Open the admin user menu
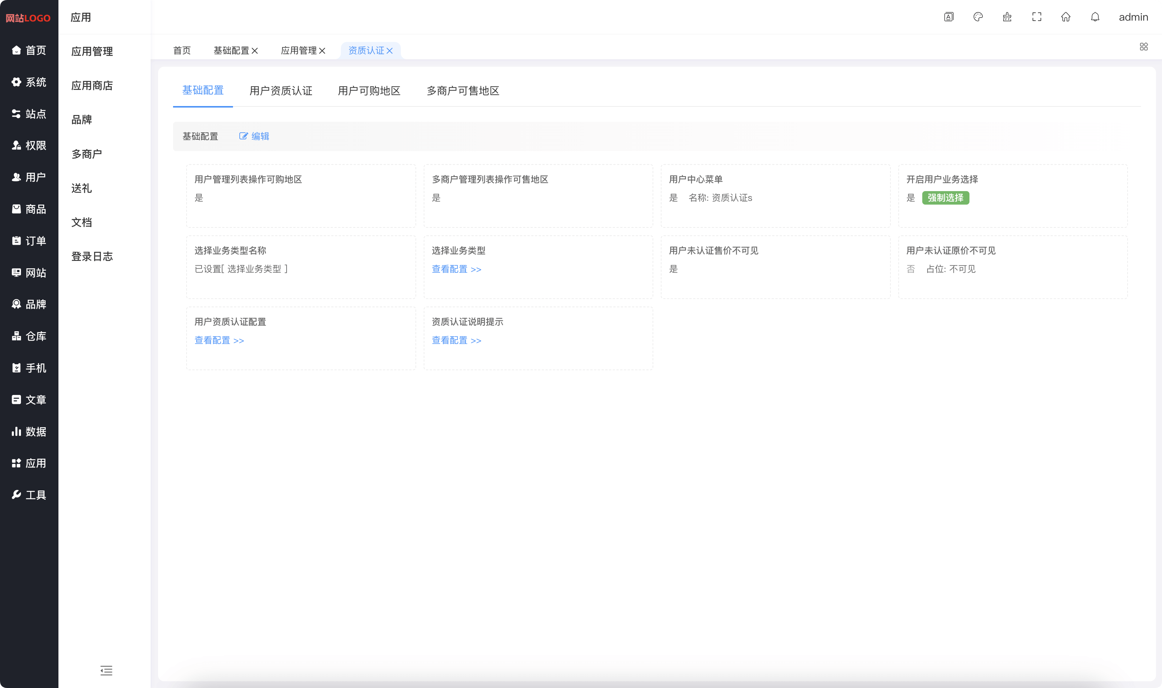The width and height of the screenshot is (1162, 688). click(1133, 17)
